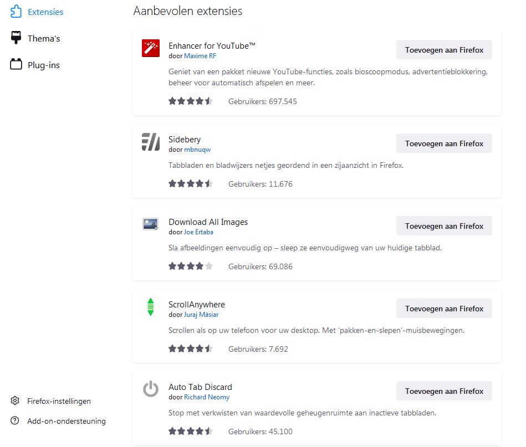The height and width of the screenshot is (447, 526).
Task: Switch to the Thema's section
Action: 43,38
